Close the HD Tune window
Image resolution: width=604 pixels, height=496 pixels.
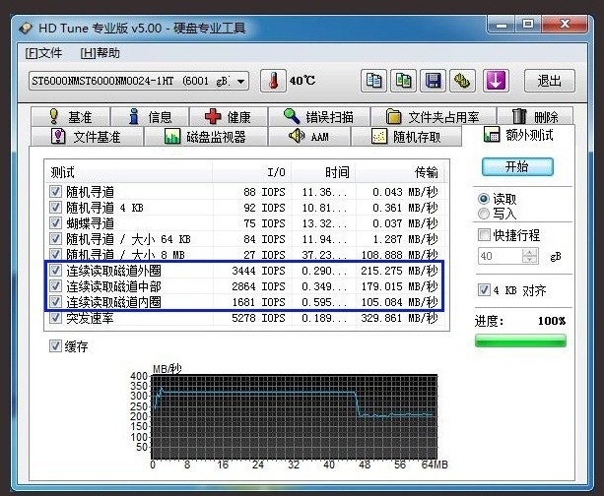[x=565, y=25]
